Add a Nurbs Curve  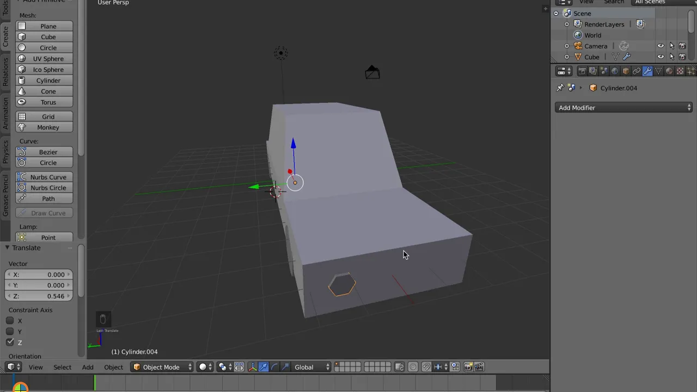coord(44,177)
